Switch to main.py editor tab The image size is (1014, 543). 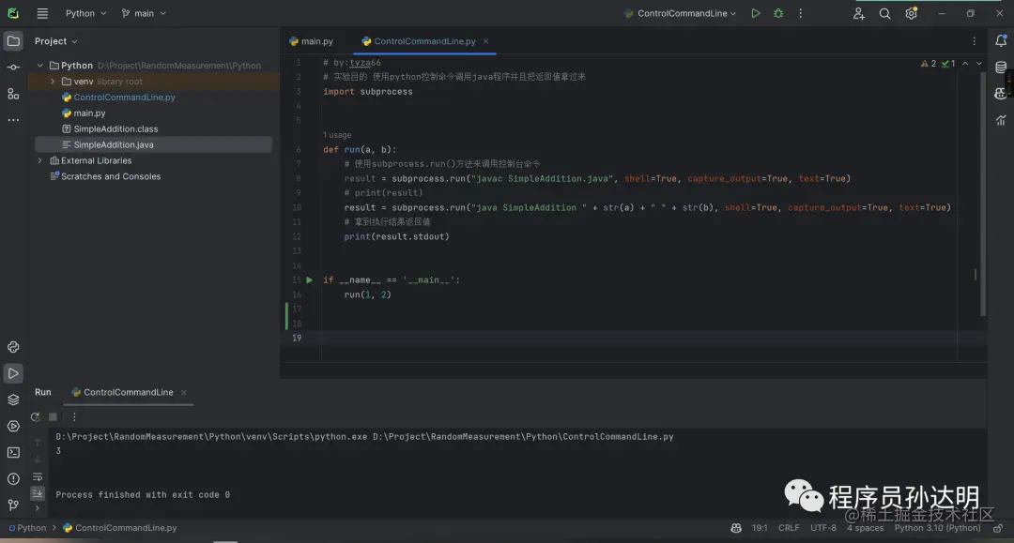(x=311, y=41)
